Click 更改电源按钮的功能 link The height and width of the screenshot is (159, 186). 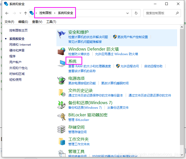coord(82,83)
